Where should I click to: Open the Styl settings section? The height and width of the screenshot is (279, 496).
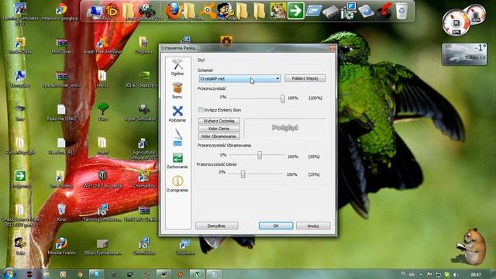(177, 137)
